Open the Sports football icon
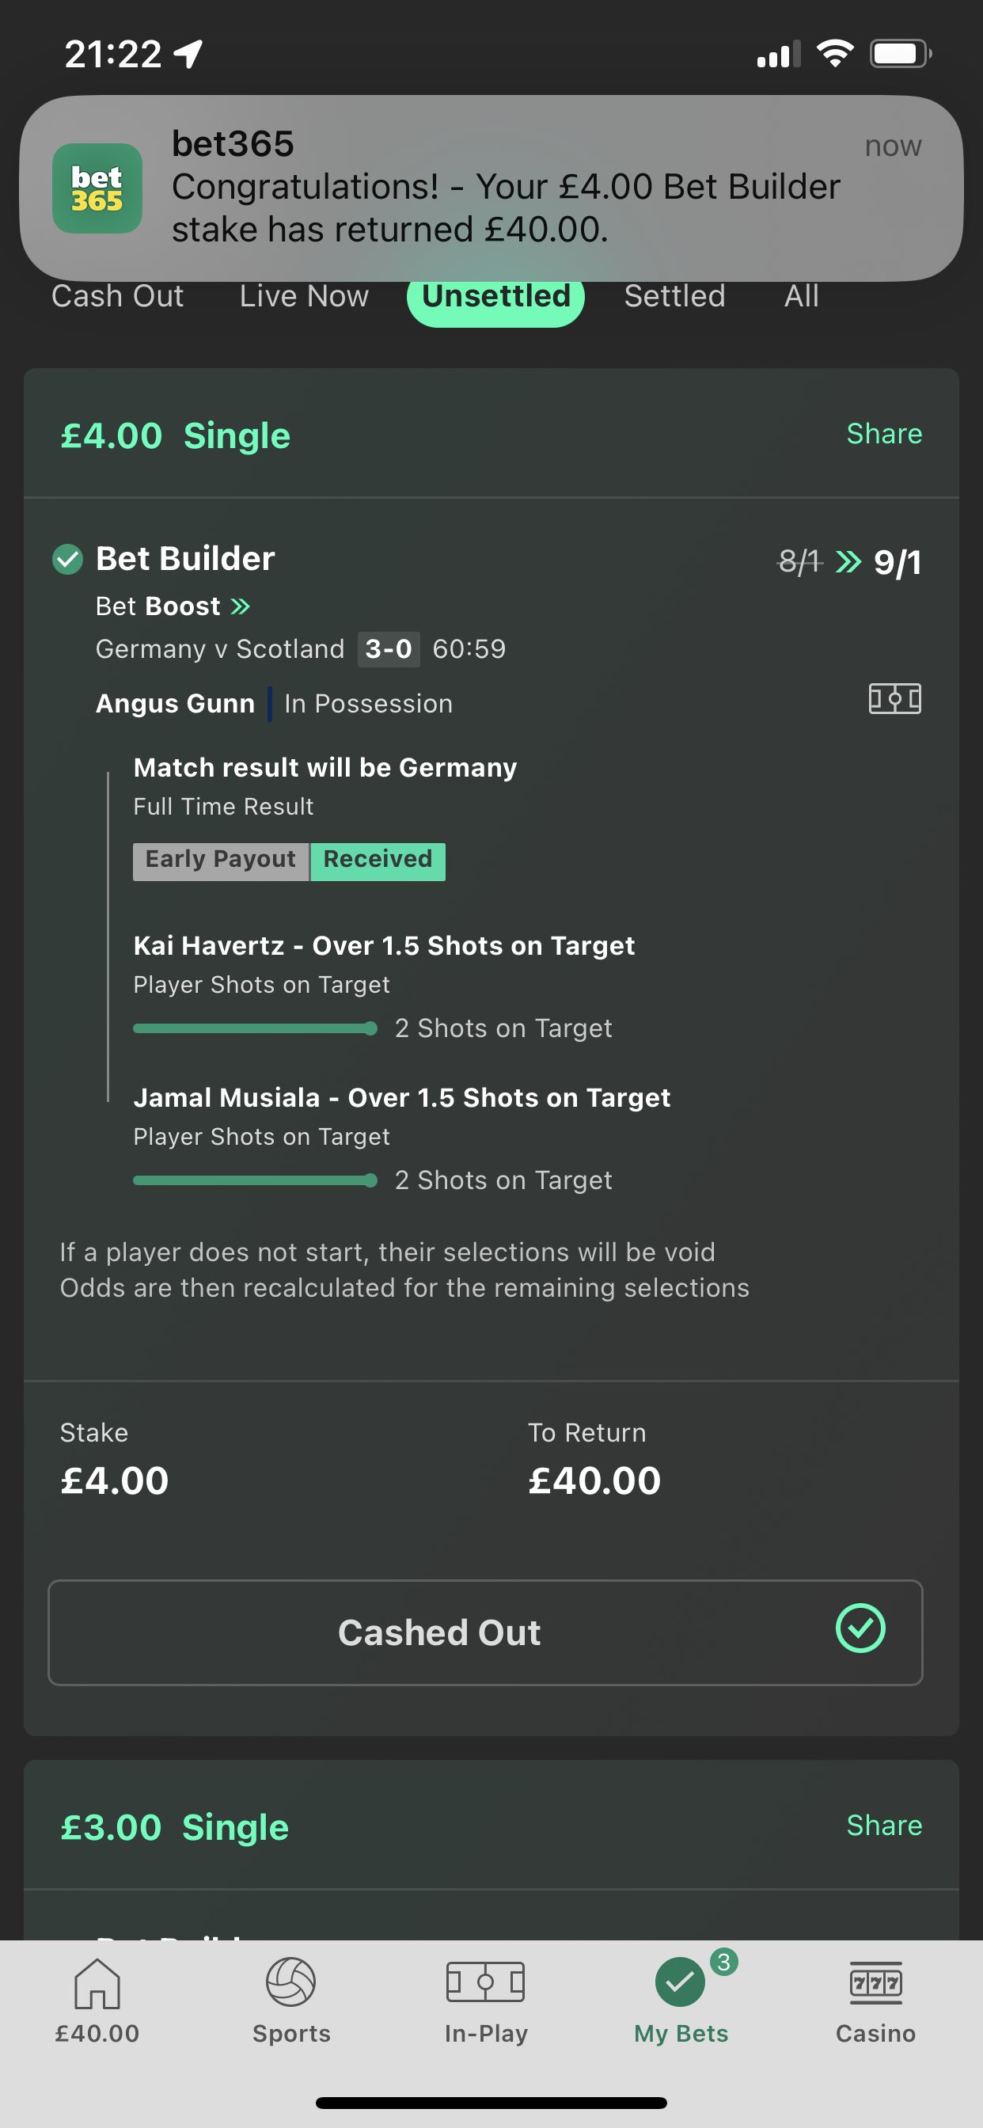 coord(290,1981)
